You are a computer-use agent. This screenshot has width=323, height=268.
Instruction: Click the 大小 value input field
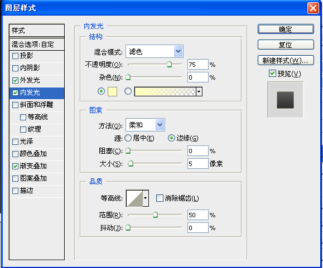197,164
